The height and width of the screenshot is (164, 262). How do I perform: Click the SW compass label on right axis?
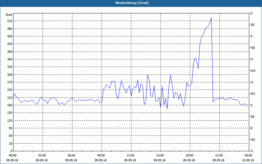pos(253,94)
